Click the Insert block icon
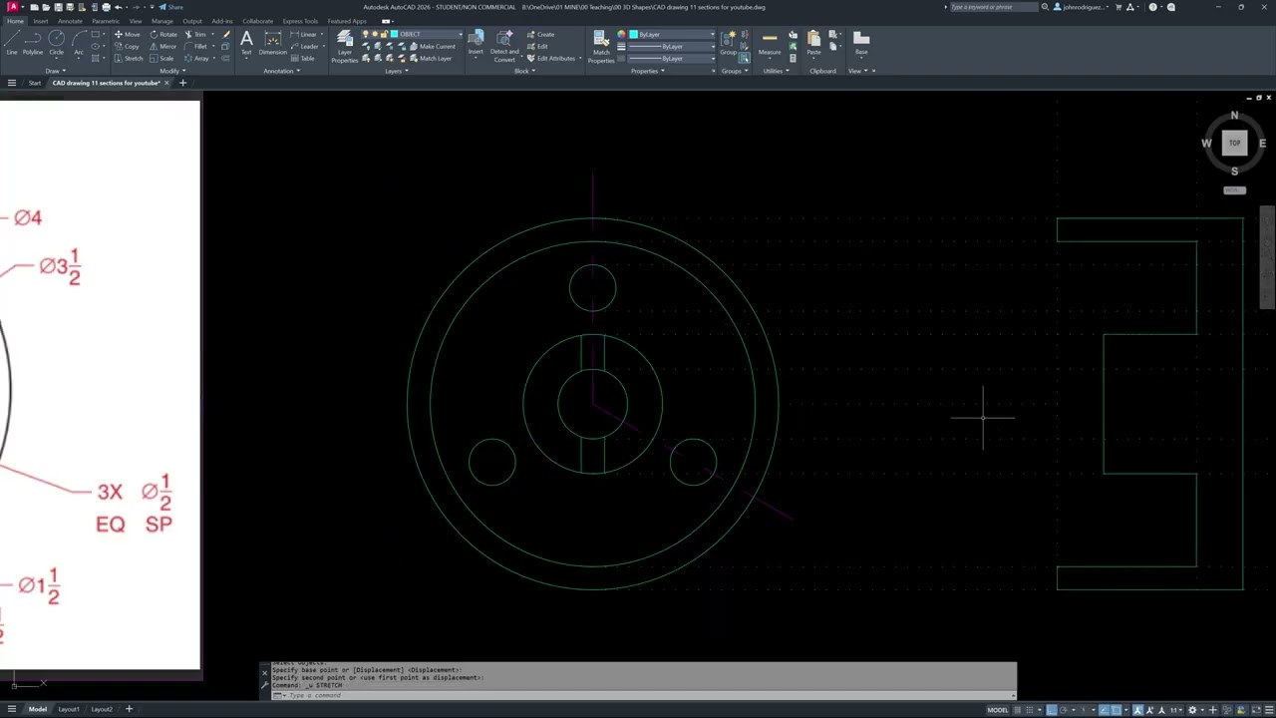 (476, 42)
